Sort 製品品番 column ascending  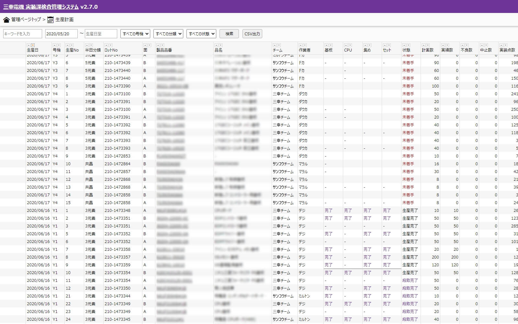pos(158,45)
